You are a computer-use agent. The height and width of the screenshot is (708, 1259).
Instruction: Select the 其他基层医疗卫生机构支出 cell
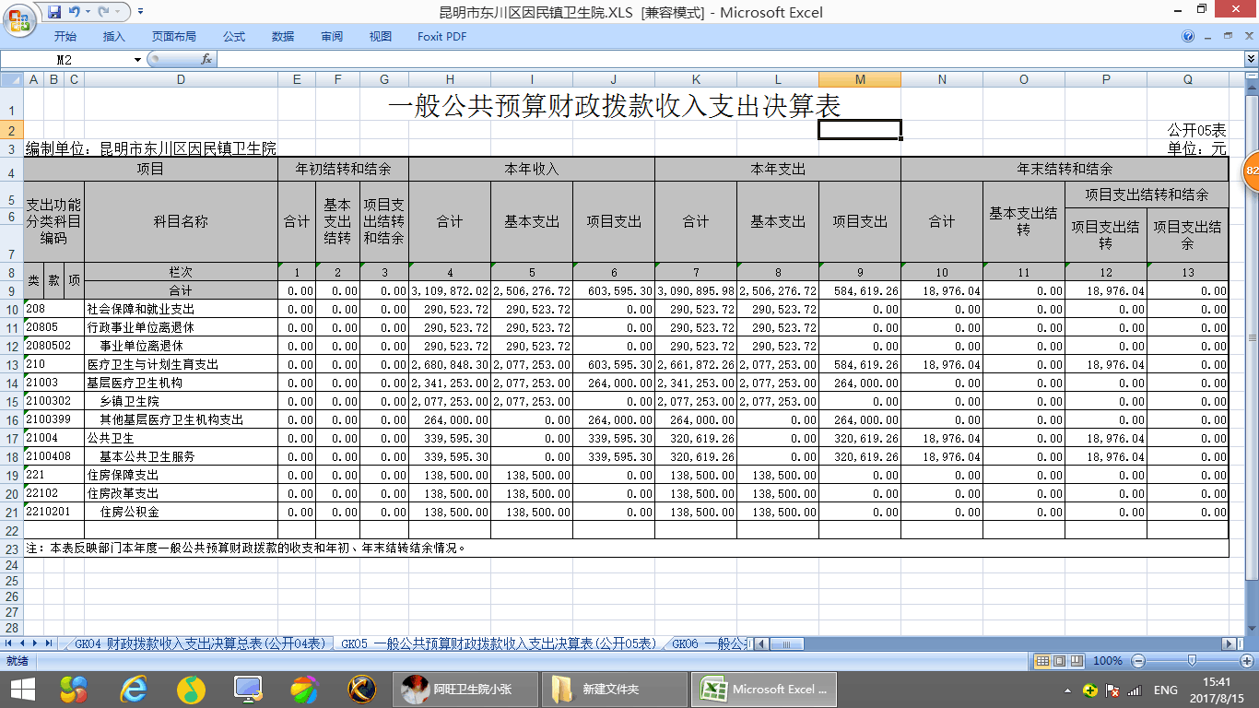tap(181, 419)
